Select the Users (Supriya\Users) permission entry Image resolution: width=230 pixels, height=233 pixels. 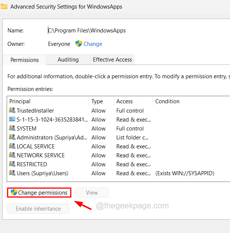point(42,173)
